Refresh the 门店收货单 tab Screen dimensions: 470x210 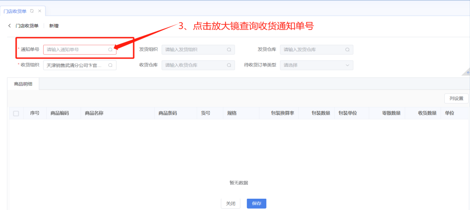(32, 10)
